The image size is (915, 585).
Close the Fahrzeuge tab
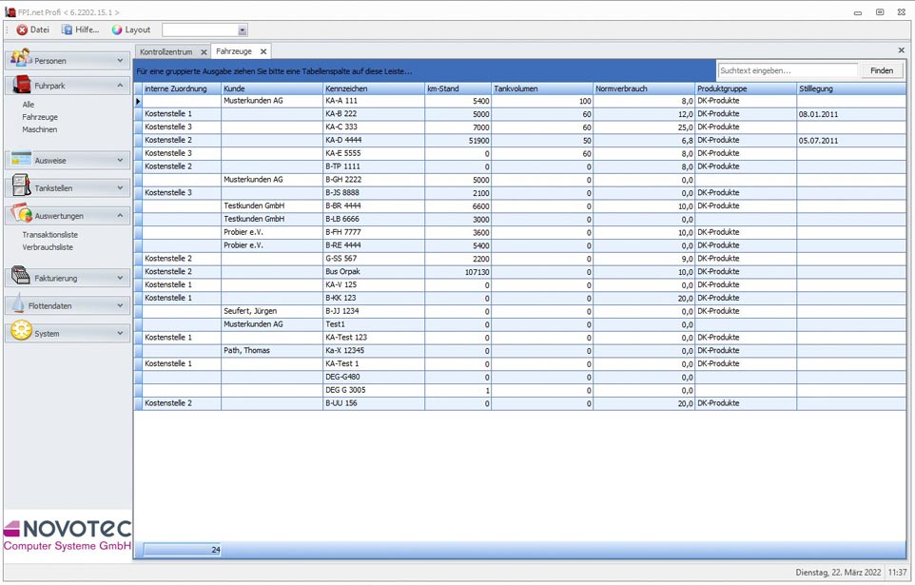pyautogui.click(x=263, y=51)
